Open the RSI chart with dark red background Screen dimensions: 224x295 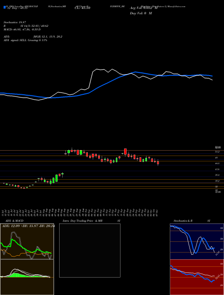coord(197,277)
